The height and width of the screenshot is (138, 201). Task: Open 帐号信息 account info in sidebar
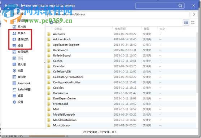21,52
